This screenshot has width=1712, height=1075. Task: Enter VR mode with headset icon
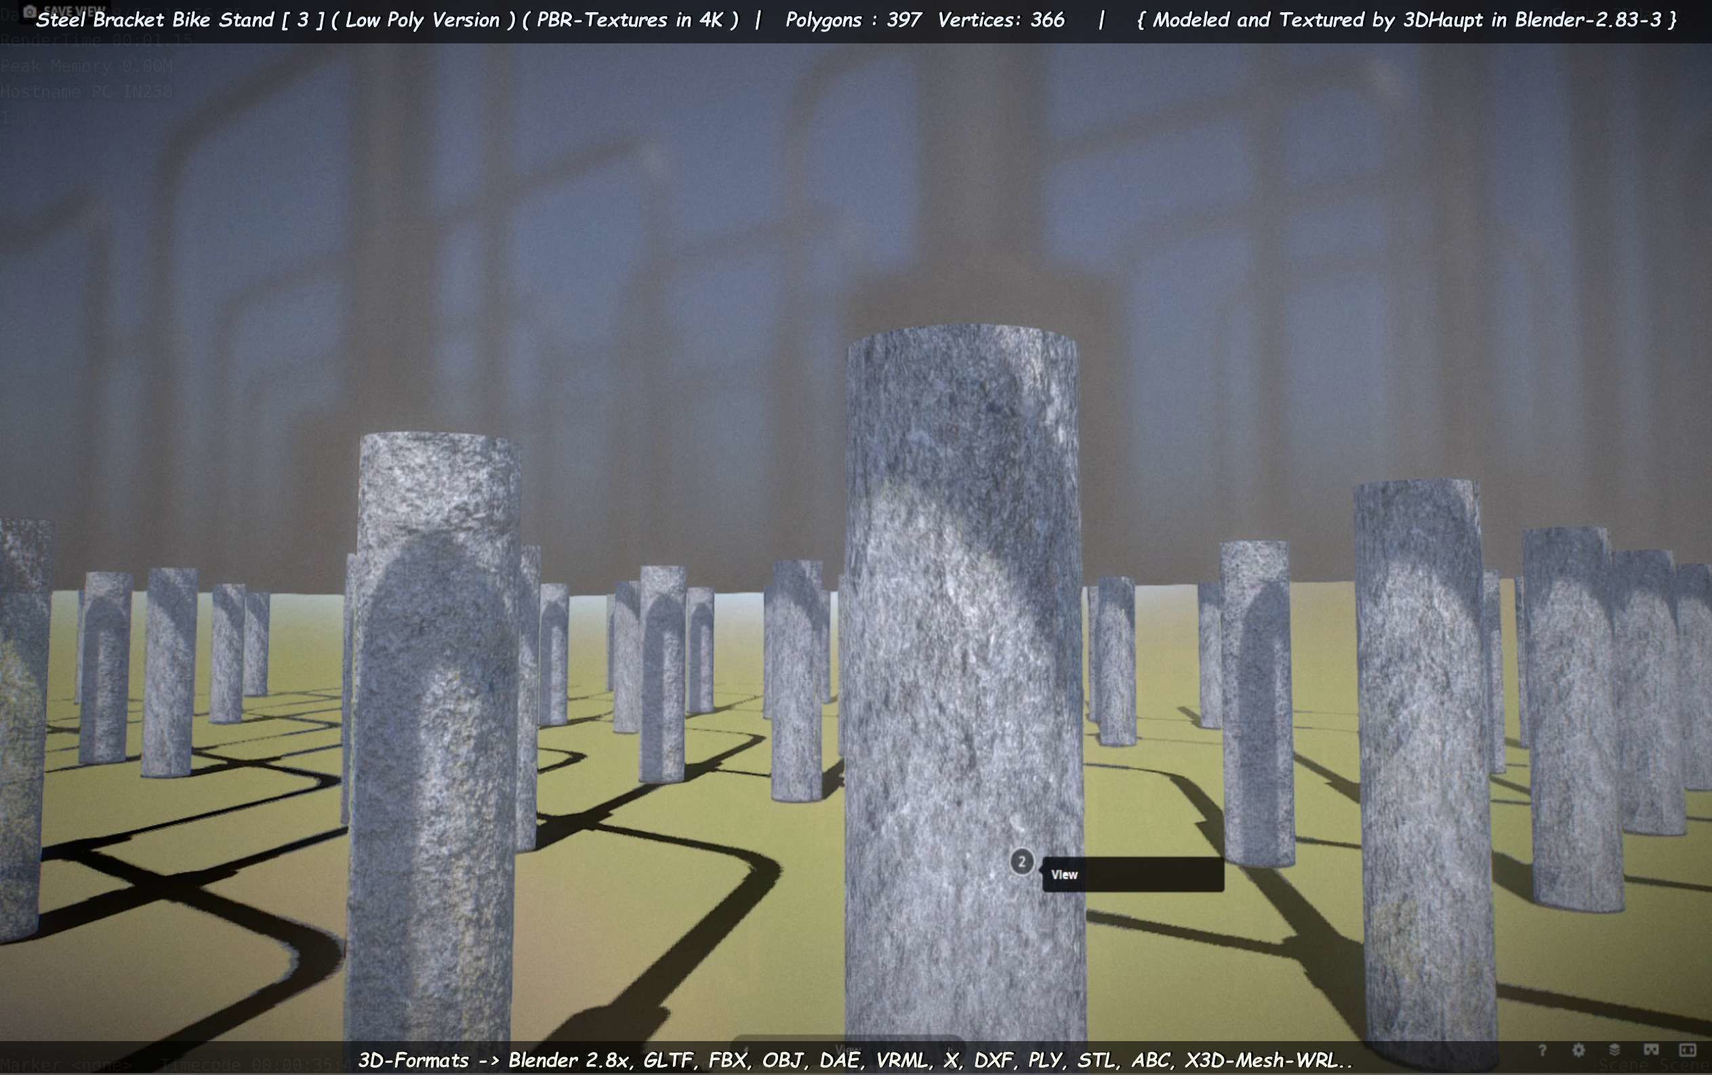[1651, 1050]
